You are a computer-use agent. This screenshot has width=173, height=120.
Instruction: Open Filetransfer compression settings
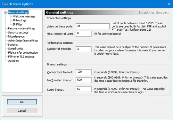tap(23, 53)
